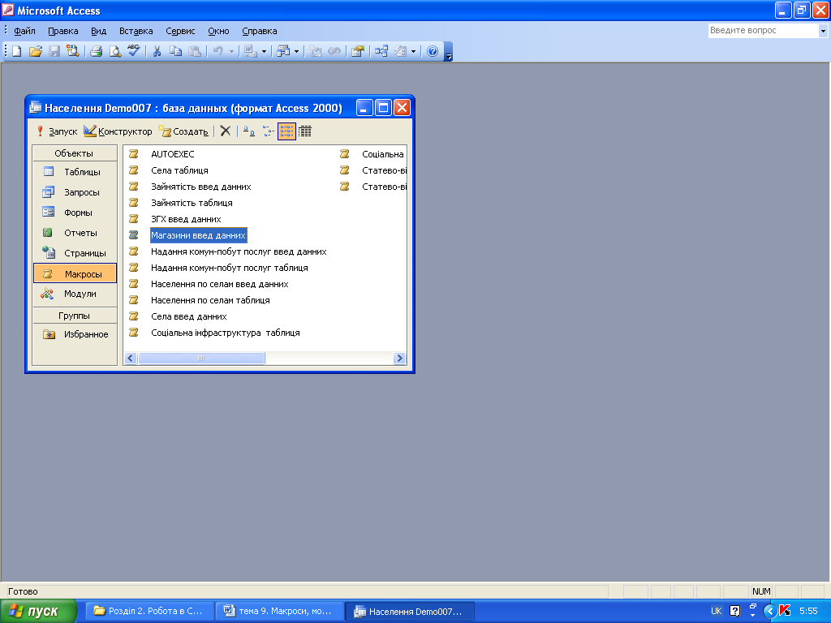Run the ABC spelling check icon
Screen dimensions: 831x623
134,51
